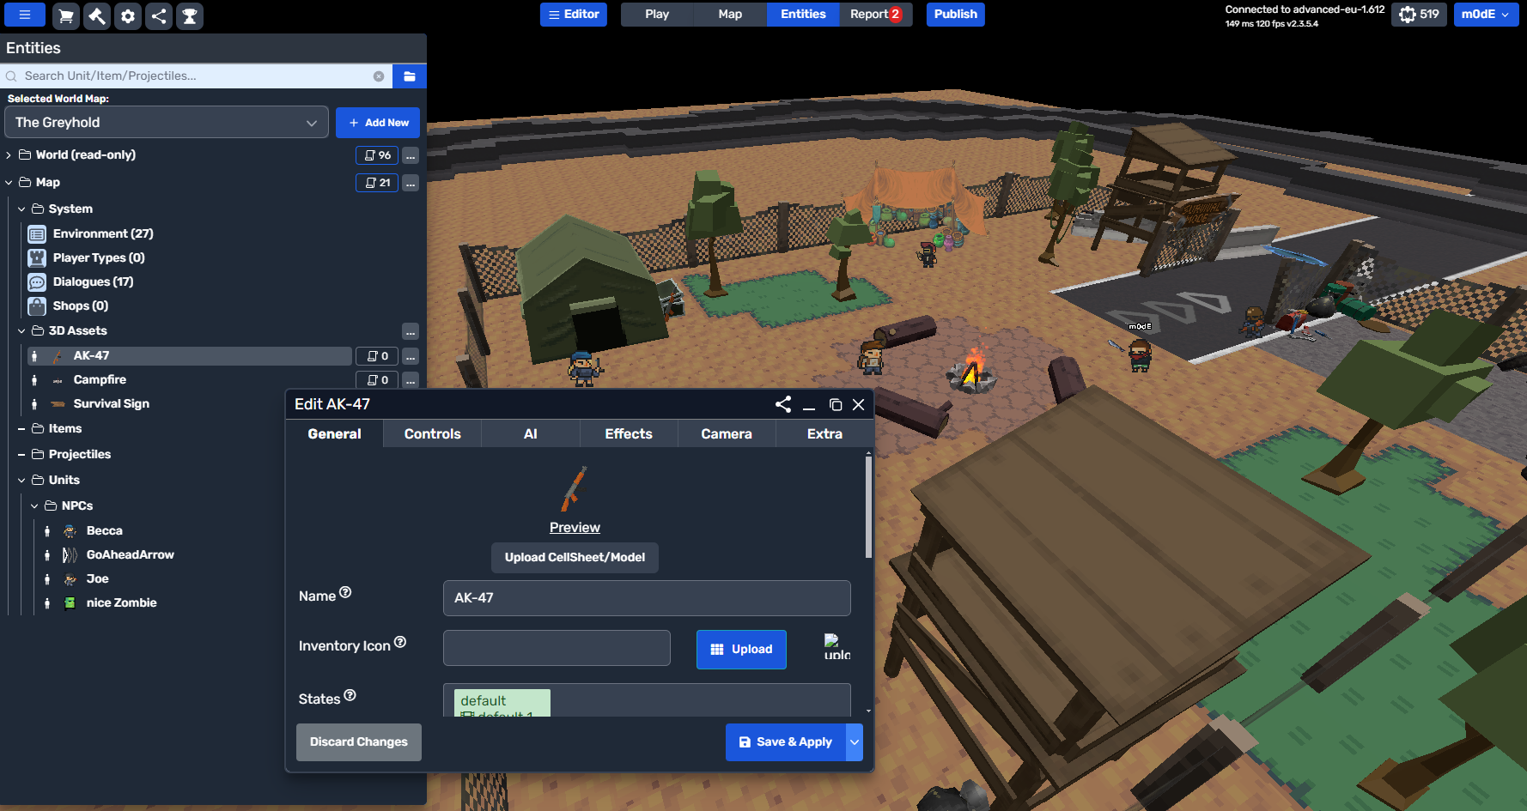
Task: Switch to the Controls tab in Edit AK-47
Action: (431, 433)
